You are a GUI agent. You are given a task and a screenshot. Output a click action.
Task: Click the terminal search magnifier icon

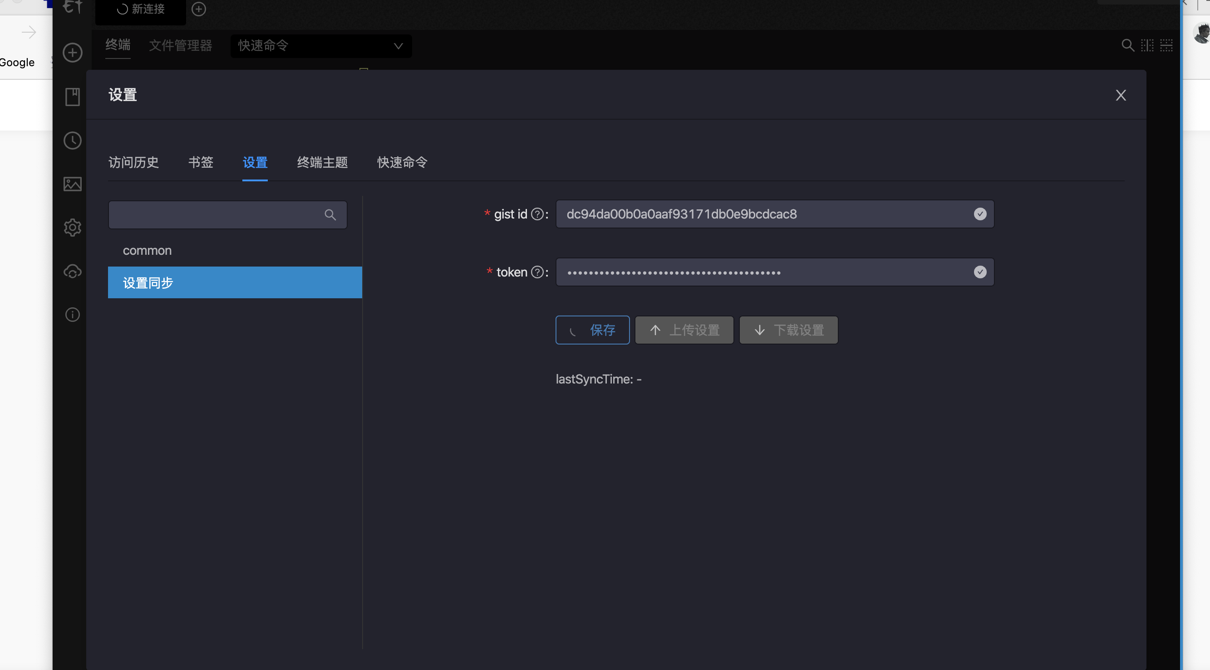tap(1127, 45)
